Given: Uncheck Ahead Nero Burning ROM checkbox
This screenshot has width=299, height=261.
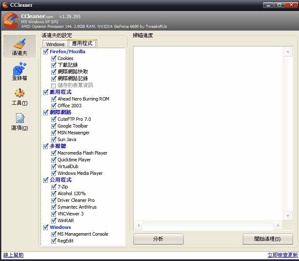Looking at the screenshot, I should 54,99.
